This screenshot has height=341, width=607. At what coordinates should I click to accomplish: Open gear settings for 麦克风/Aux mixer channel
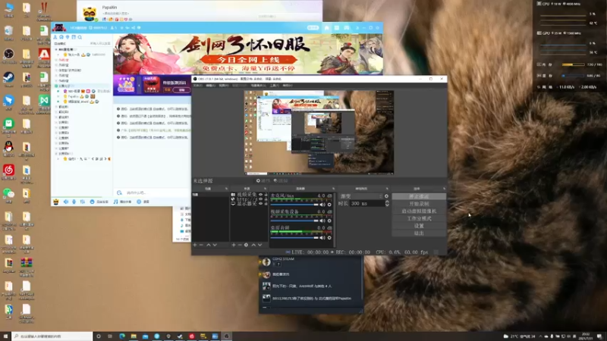click(x=329, y=205)
